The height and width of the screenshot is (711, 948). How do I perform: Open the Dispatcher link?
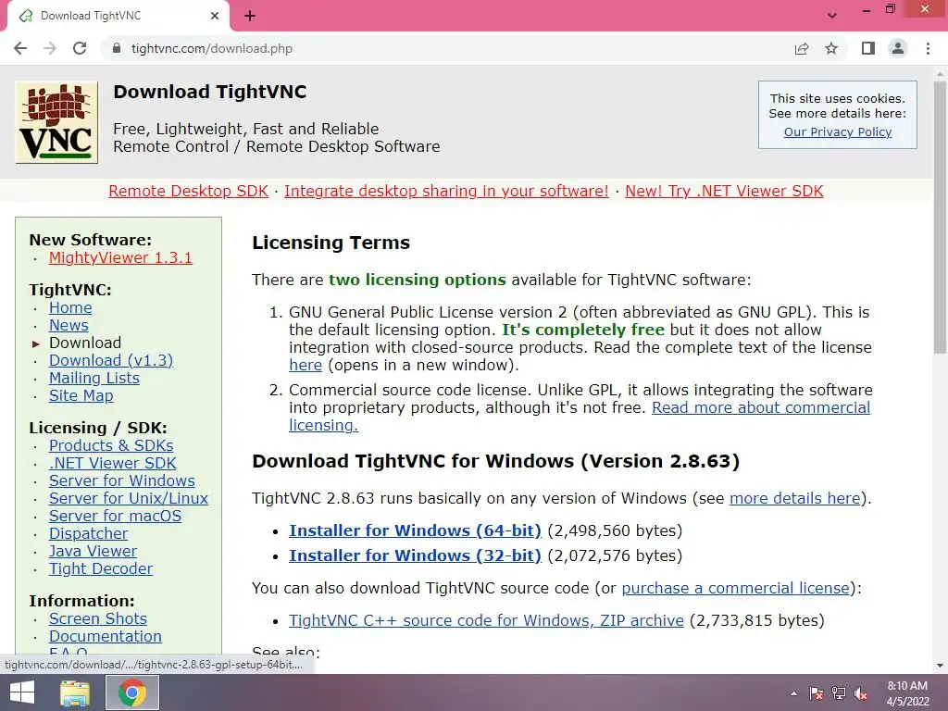tap(88, 533)
